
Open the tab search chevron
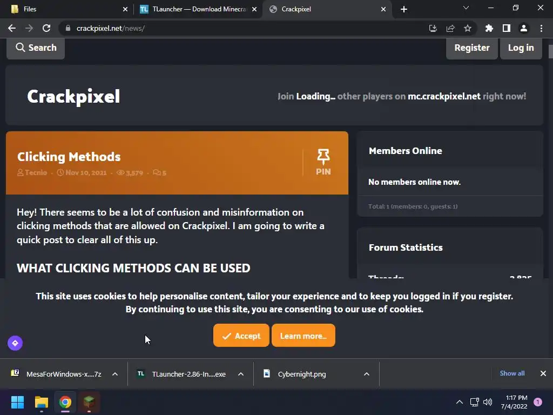point(466,8)
